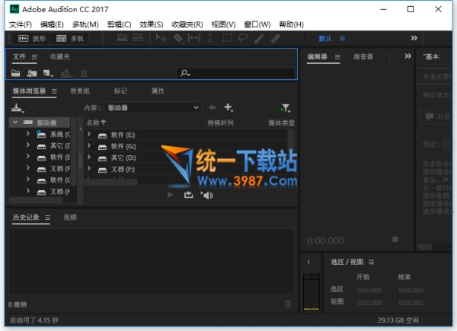
Task: Switch to 混音器 tab
Action: 363,57
